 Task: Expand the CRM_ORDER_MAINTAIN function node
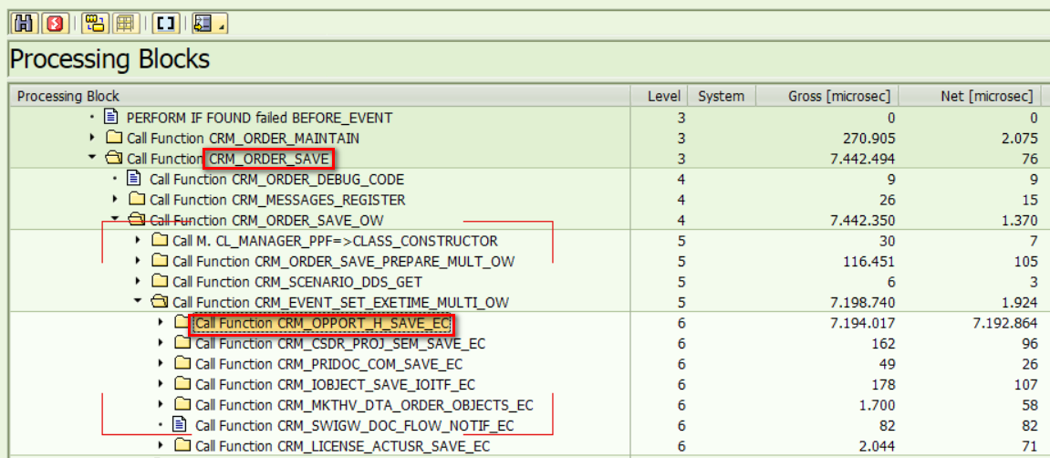(92, 138)
